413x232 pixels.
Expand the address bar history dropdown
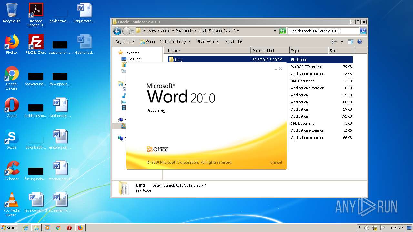coord(275,31)
